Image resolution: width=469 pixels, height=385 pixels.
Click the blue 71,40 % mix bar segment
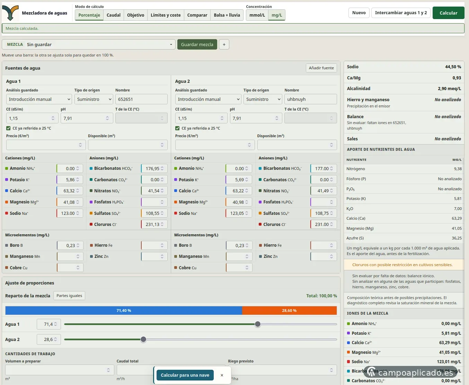[124, 310]
